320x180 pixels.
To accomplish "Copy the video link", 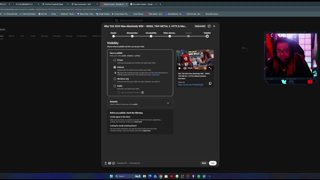I will click(210, 83).
